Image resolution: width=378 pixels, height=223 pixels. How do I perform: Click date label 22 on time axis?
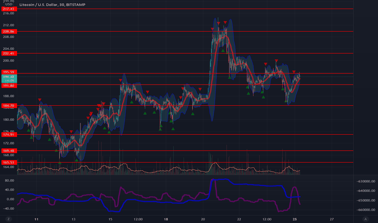[x=239, y=219]
